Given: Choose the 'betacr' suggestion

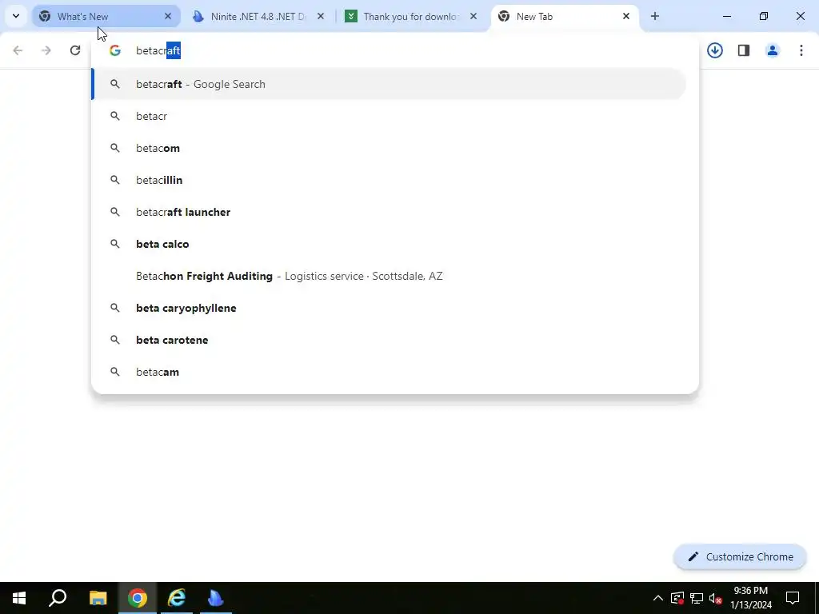Looking at the screenshot, I should coord(390,116).
